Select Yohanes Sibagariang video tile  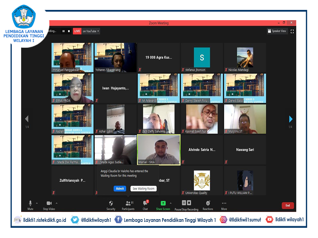(x=116, y=57)
